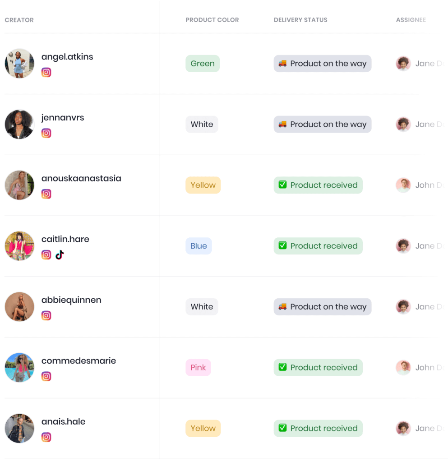Screen dimensions: 448x462
Task: Click anais.hale Instagram icon
Action: (x=46, y=437)
